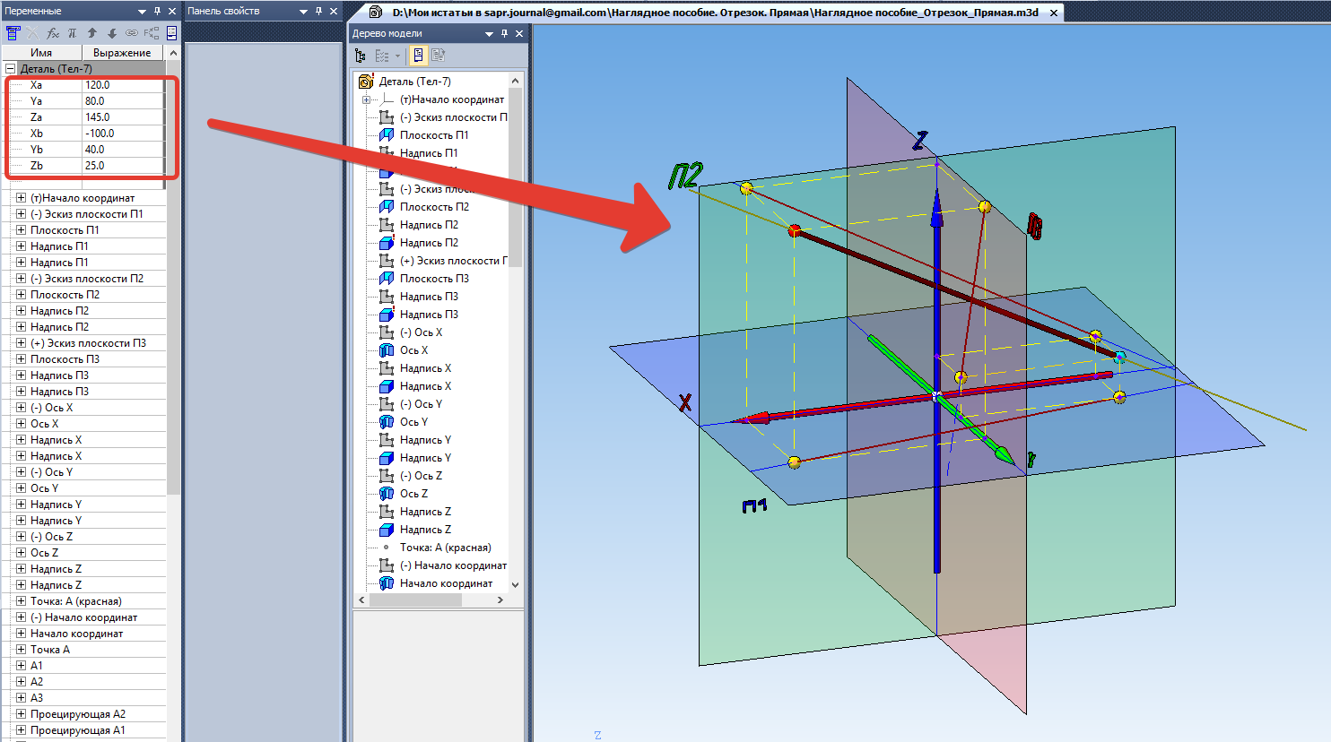Viewport: 1331px width, 742px height.
Task: Move variable up with the up arrow icon
Action: tap(92, 33)
